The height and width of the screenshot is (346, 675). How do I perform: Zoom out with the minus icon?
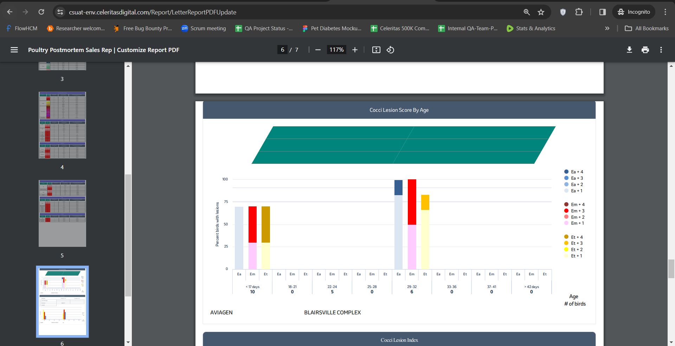point(318,50)
